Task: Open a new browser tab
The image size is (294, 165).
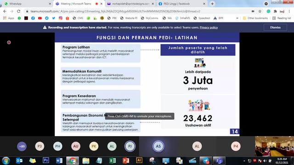Action: pyautogui.click(x=212, y=4)
